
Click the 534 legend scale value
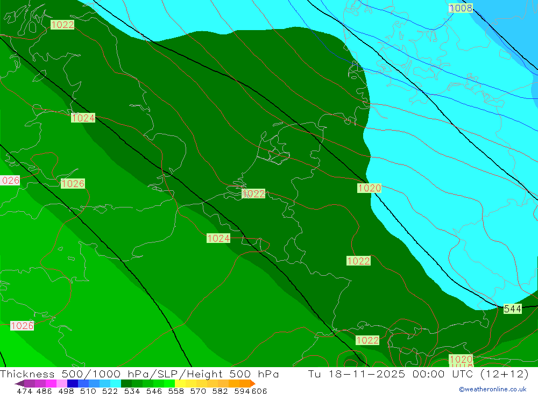point(132,391)
